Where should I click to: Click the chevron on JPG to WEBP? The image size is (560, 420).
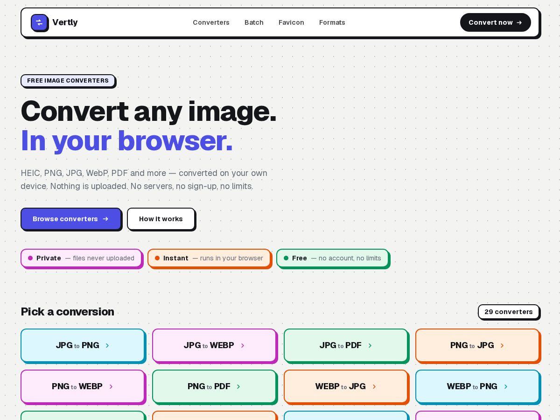click(x=243, y=345)
